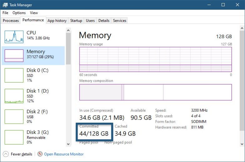The width and height of the screenshot is (245, 162).
Task: Click the 37/127 GB (29%) sidebar text
Action: click(x=40, y=57)
